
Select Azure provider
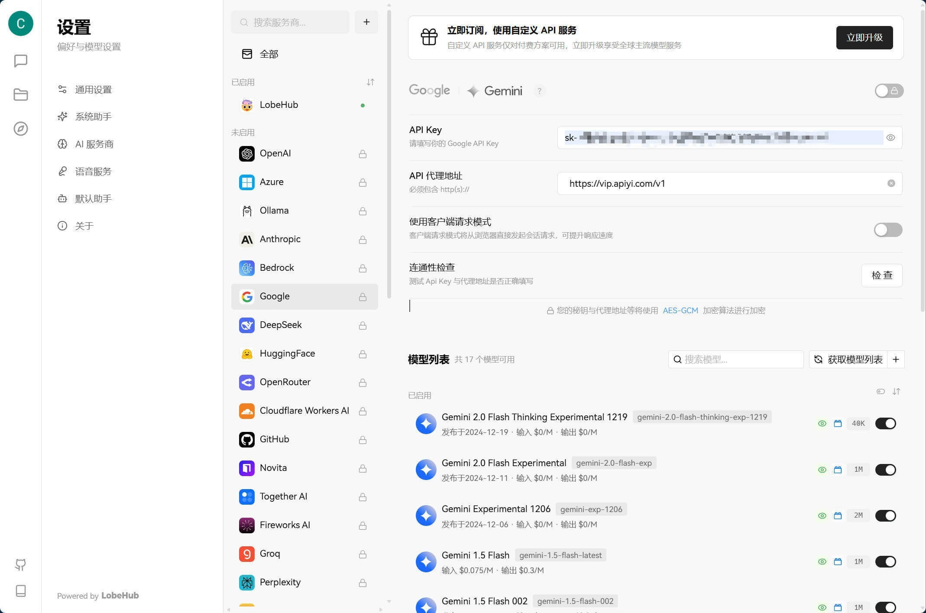304,182
